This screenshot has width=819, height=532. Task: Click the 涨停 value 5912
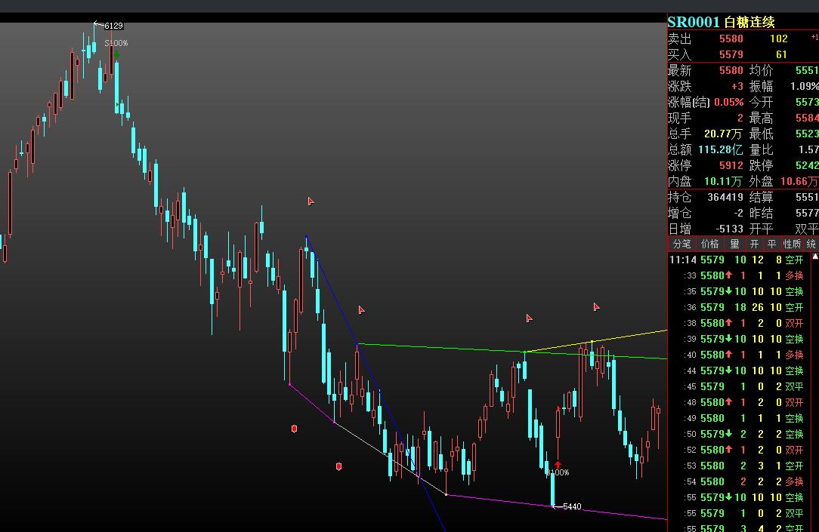click(x=731, y=165)
